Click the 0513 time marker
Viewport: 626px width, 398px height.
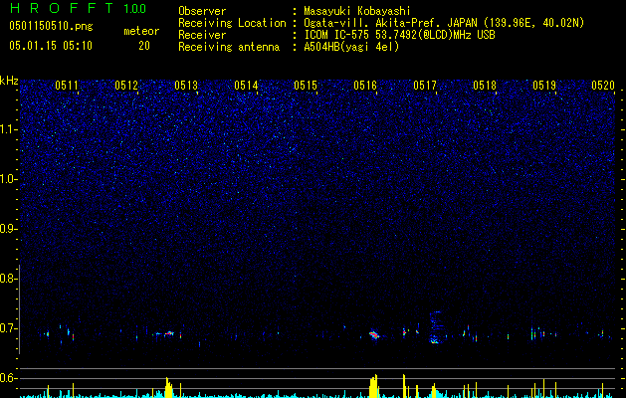click(x=186, y=86)
